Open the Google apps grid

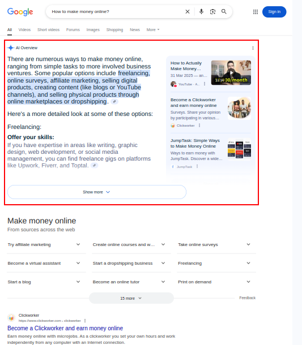(x=256, y=12)
